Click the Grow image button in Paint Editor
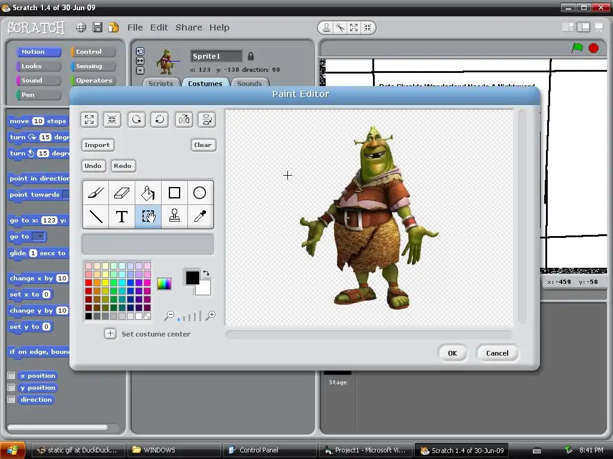The height and width of the screenshot is (459, 613). click(89, 120)
